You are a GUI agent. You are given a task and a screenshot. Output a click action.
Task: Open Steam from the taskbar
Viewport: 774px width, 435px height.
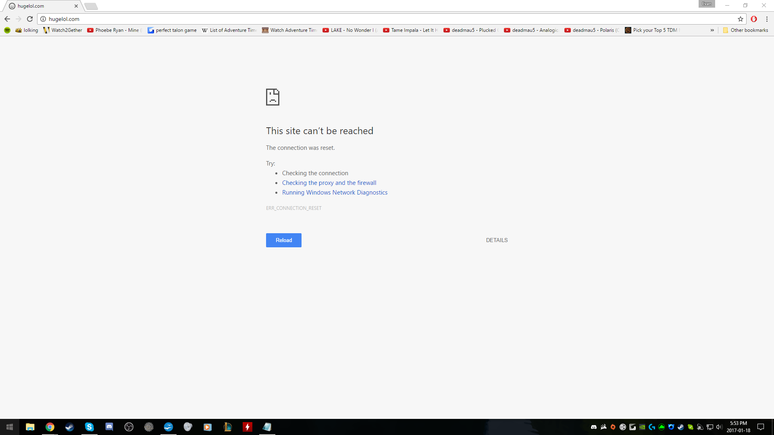pos(70,427)
